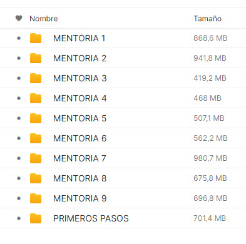Open the MENTORIA 1 folder icon
The image size is (246, 244).
36,38
